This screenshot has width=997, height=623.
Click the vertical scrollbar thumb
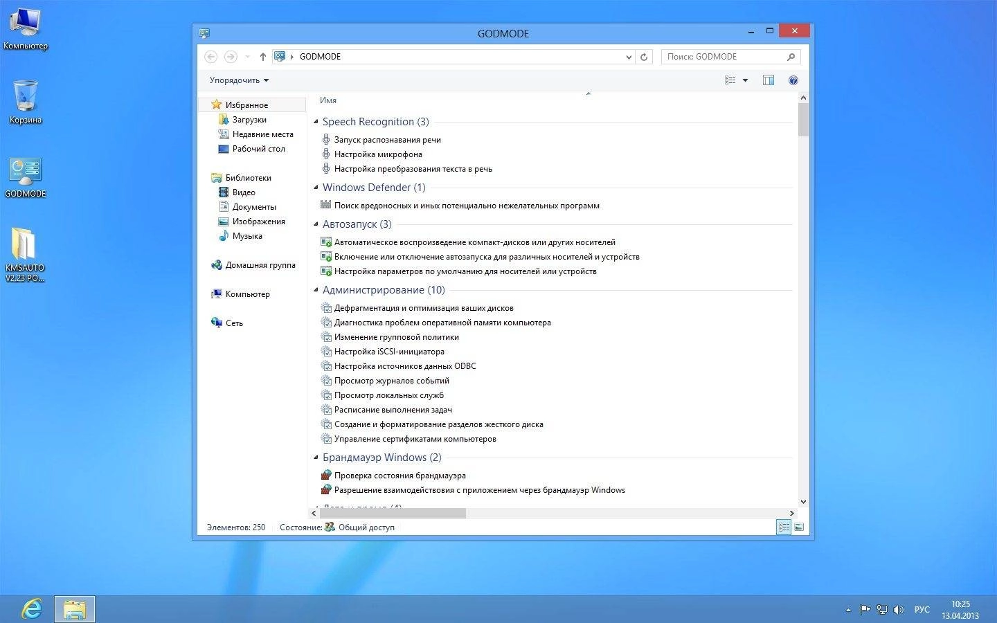coord(803,120)
